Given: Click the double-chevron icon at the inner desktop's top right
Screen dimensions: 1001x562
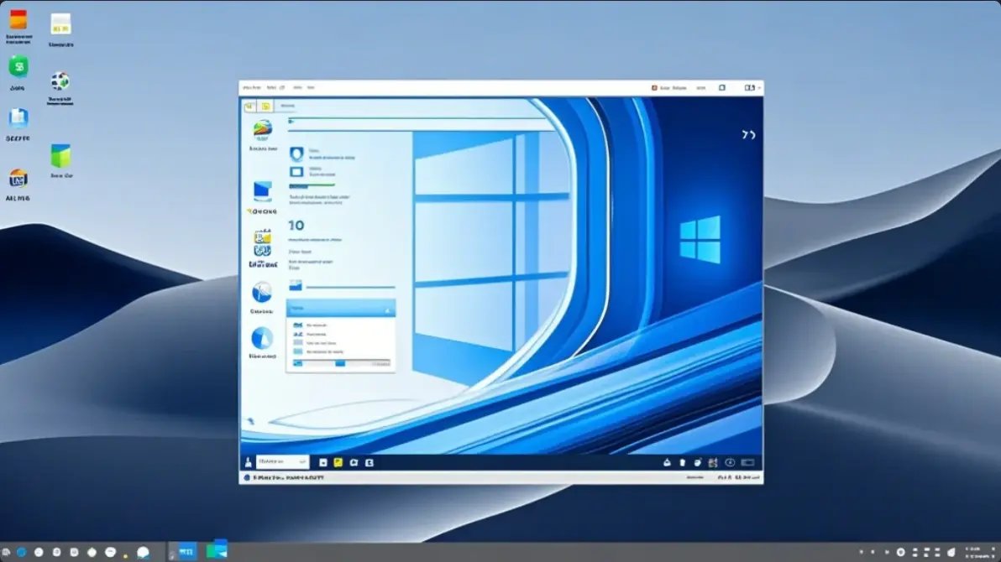Looking at the screenshot, I should tap(748, 134).
